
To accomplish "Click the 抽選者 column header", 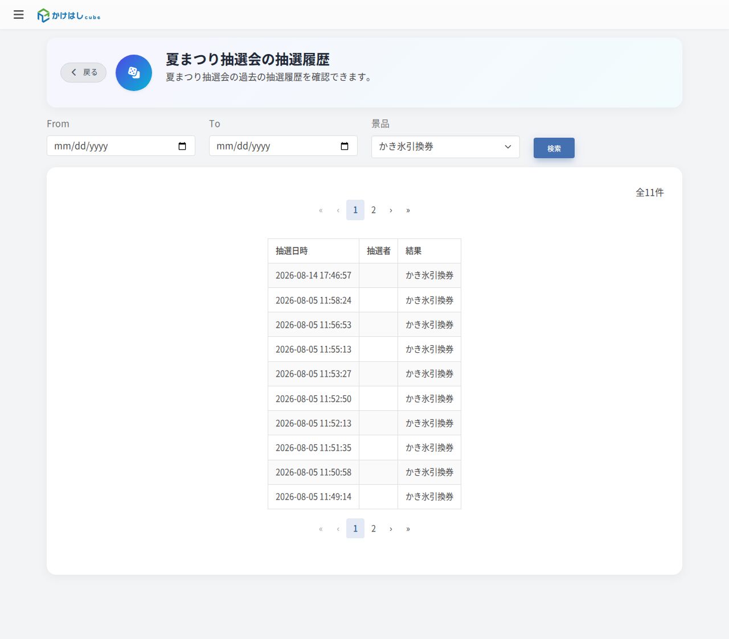I will point(378,251).
